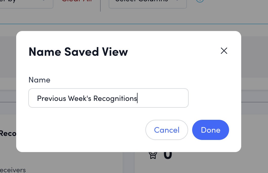This screenshot has width=268, height=173.
Task: Select the Name input field
Action: click(108, 98)
